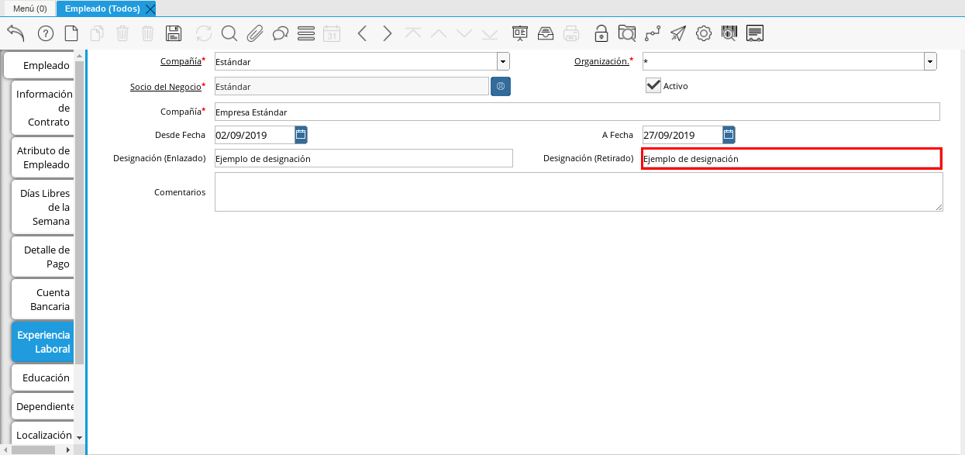
Task: Open the Localización tab
Action: [43, 435]
